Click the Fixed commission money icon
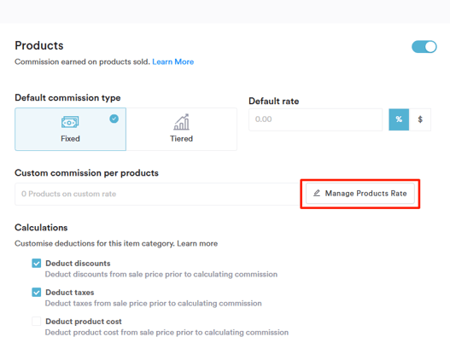450x360 pixels. [70, 122]
